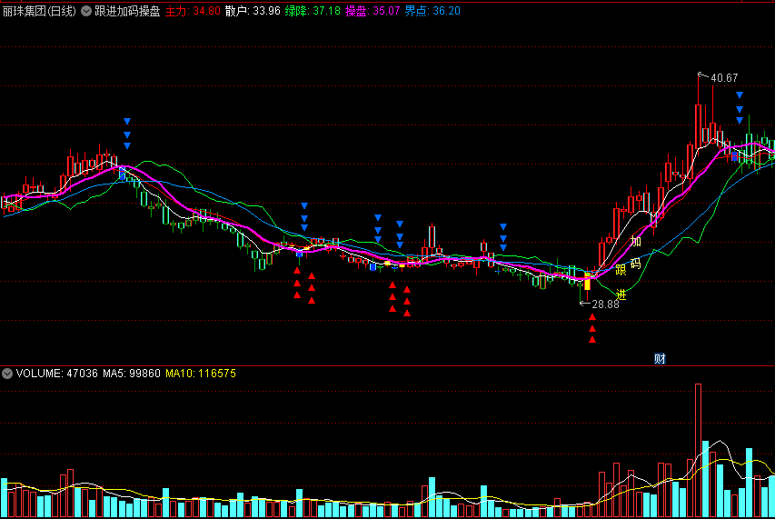Click the tallest red volume bar
This screenshot has width=775, height=519.
point(698,450)
